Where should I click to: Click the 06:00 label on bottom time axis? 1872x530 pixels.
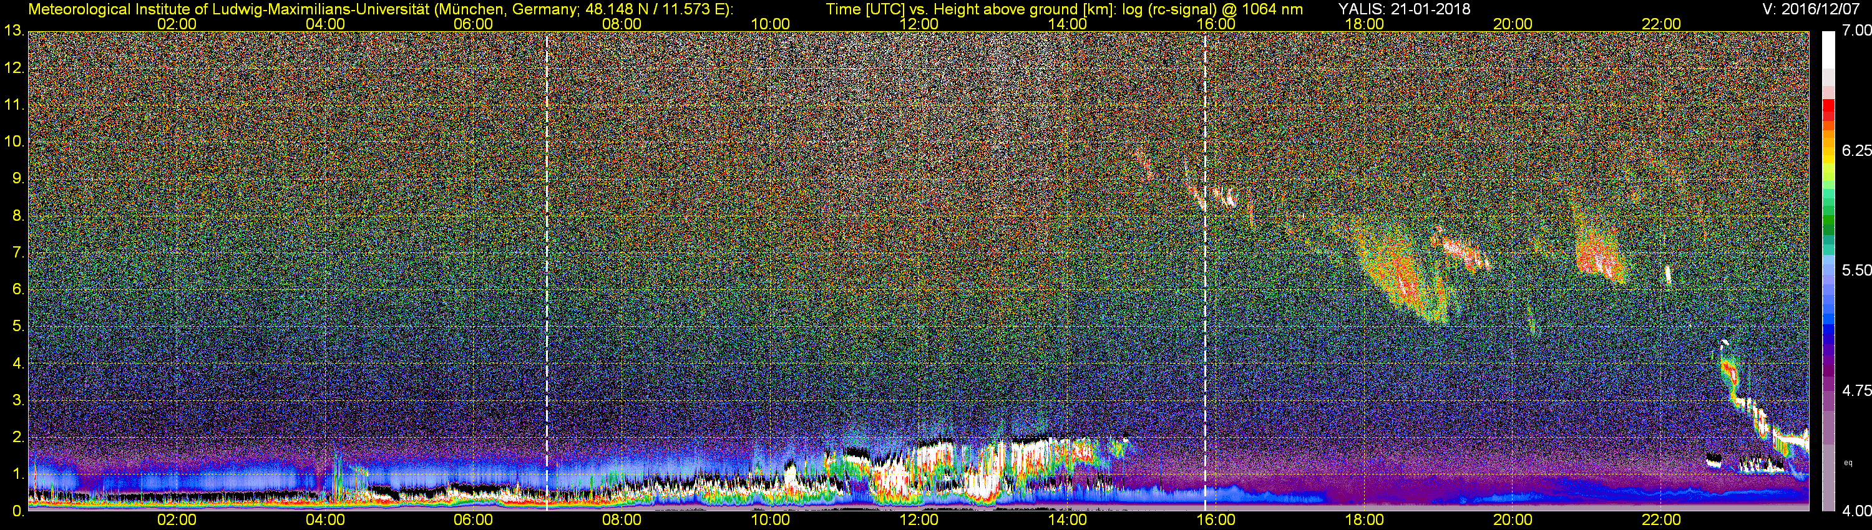pyautogui.click(x=473, y=520)
